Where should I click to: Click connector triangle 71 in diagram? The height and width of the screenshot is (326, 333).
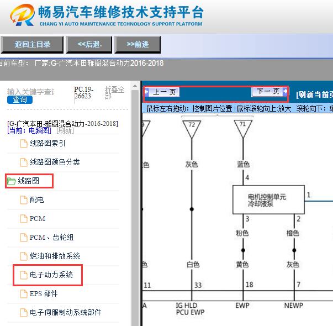coord(243,129)
